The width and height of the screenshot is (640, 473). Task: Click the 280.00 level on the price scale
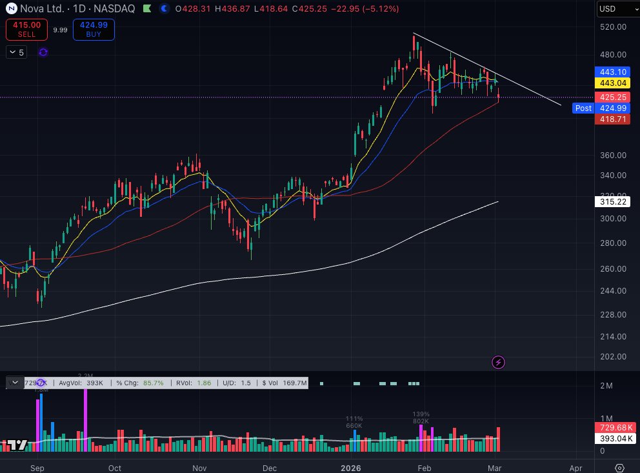(613, 243)
